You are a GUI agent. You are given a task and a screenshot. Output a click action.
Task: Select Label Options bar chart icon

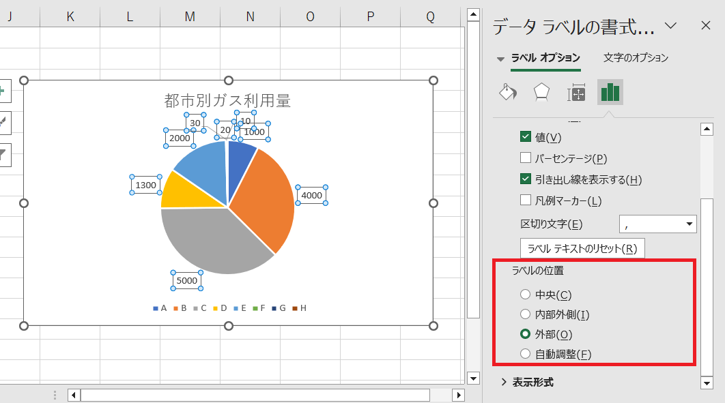(x=610, y=92)
